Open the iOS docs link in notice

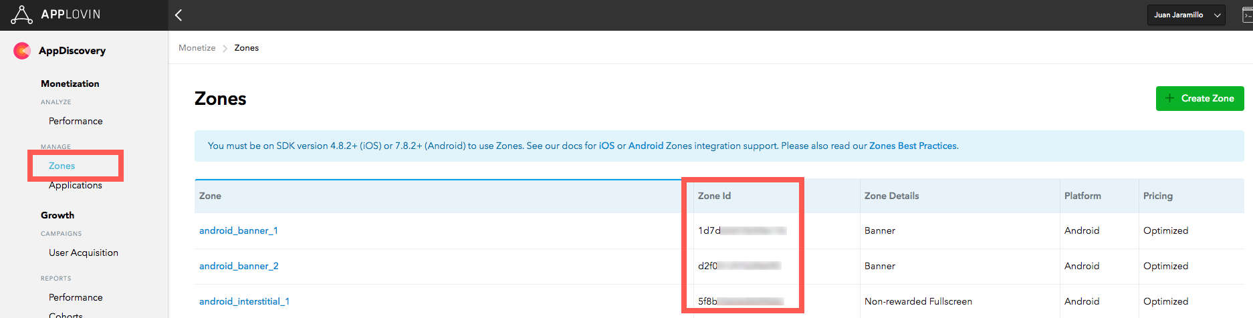point(606,146)
